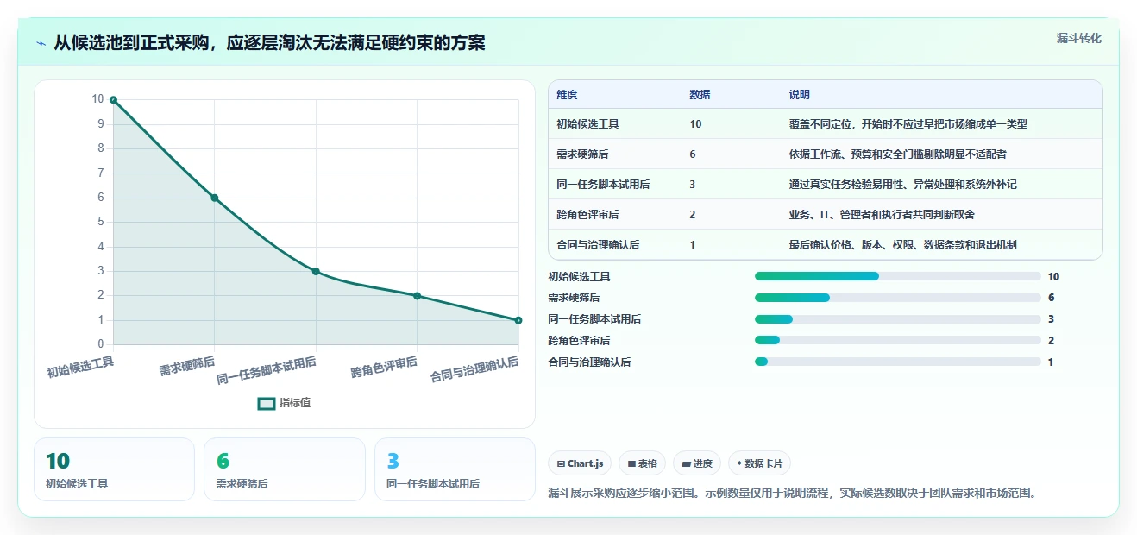Click description starting 依据工作流、预算

pyautogui.click(x=897, y=154)
